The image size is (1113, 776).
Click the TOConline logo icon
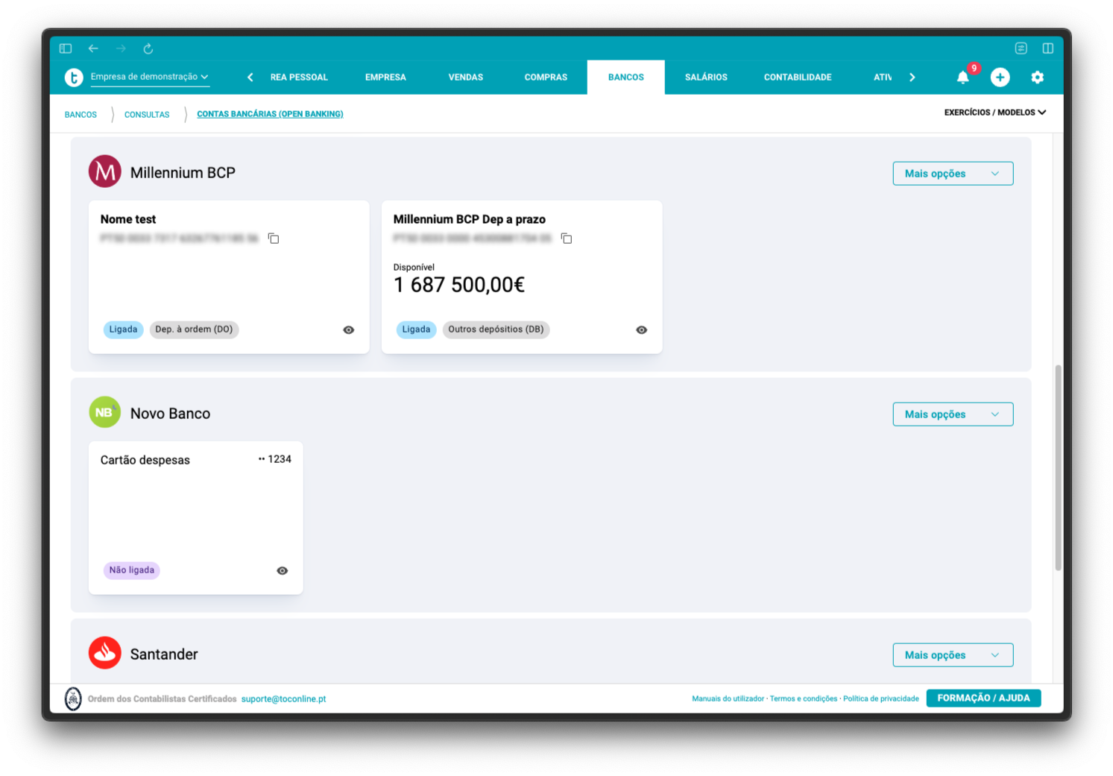click(x=74, y=77)
